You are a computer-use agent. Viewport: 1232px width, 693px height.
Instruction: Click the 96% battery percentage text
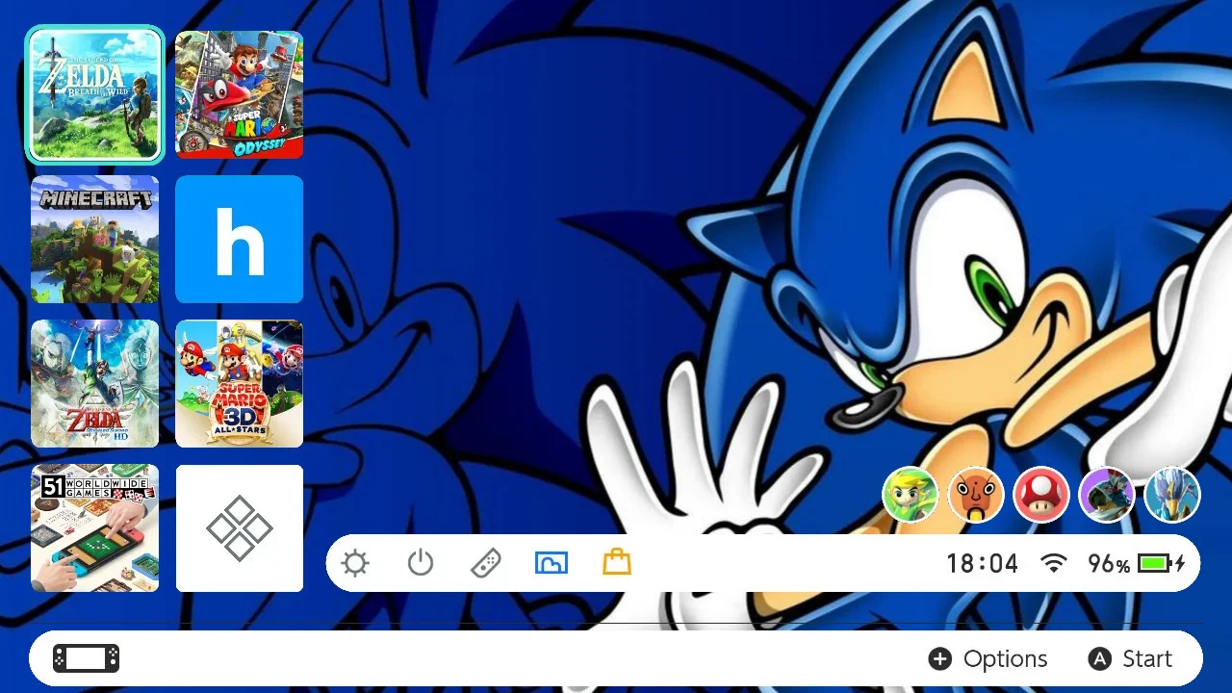pos(1109,564)
